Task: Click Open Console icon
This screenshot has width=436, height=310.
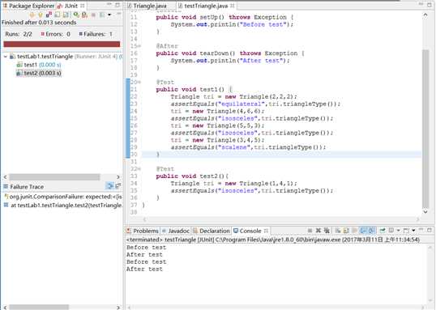Action: [x=406, y=231]
